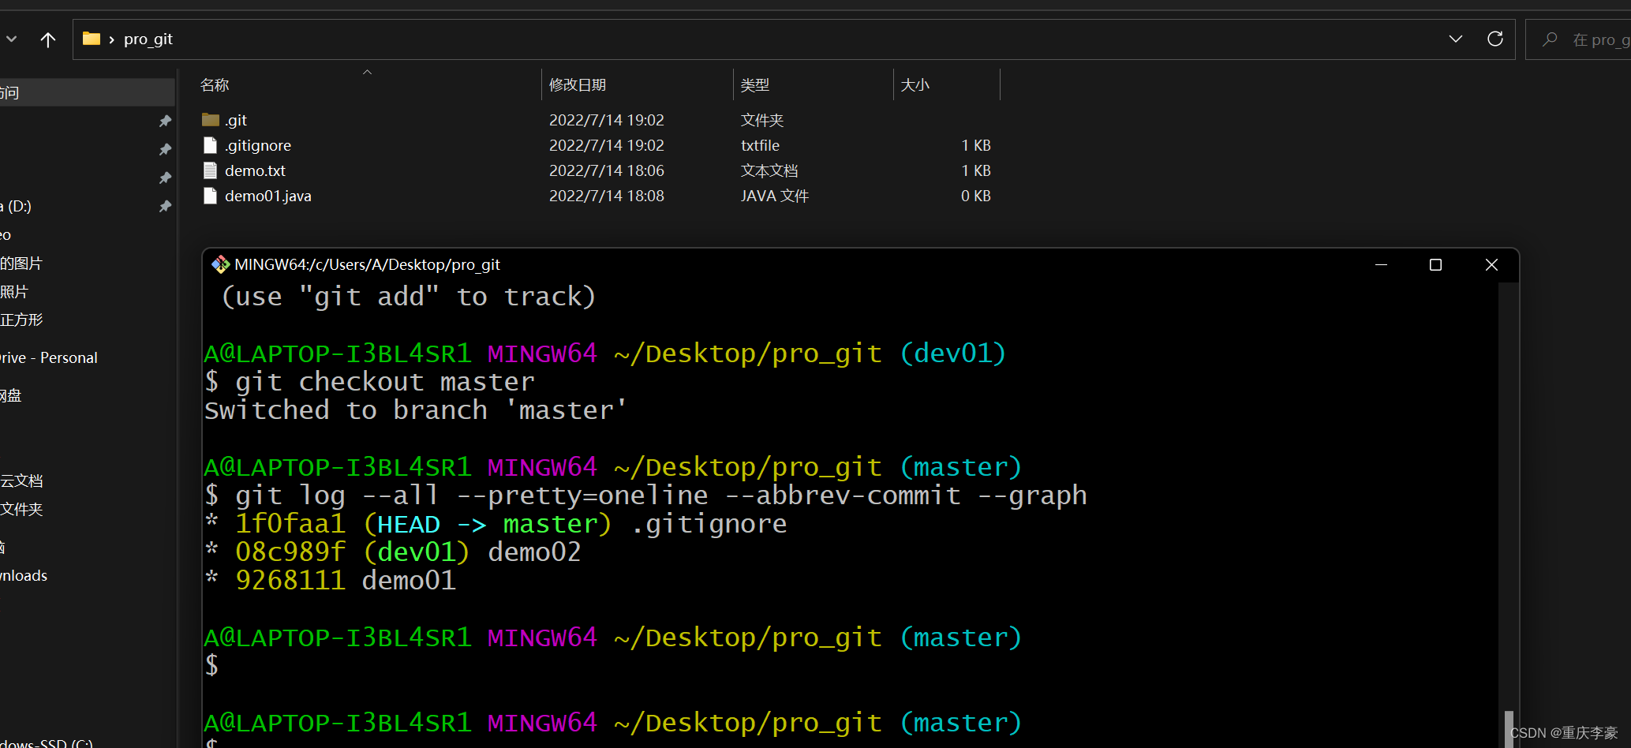1631x748 pixels.
Task: Refresh the pro_git folder view
Action: tap(1495, 39)
